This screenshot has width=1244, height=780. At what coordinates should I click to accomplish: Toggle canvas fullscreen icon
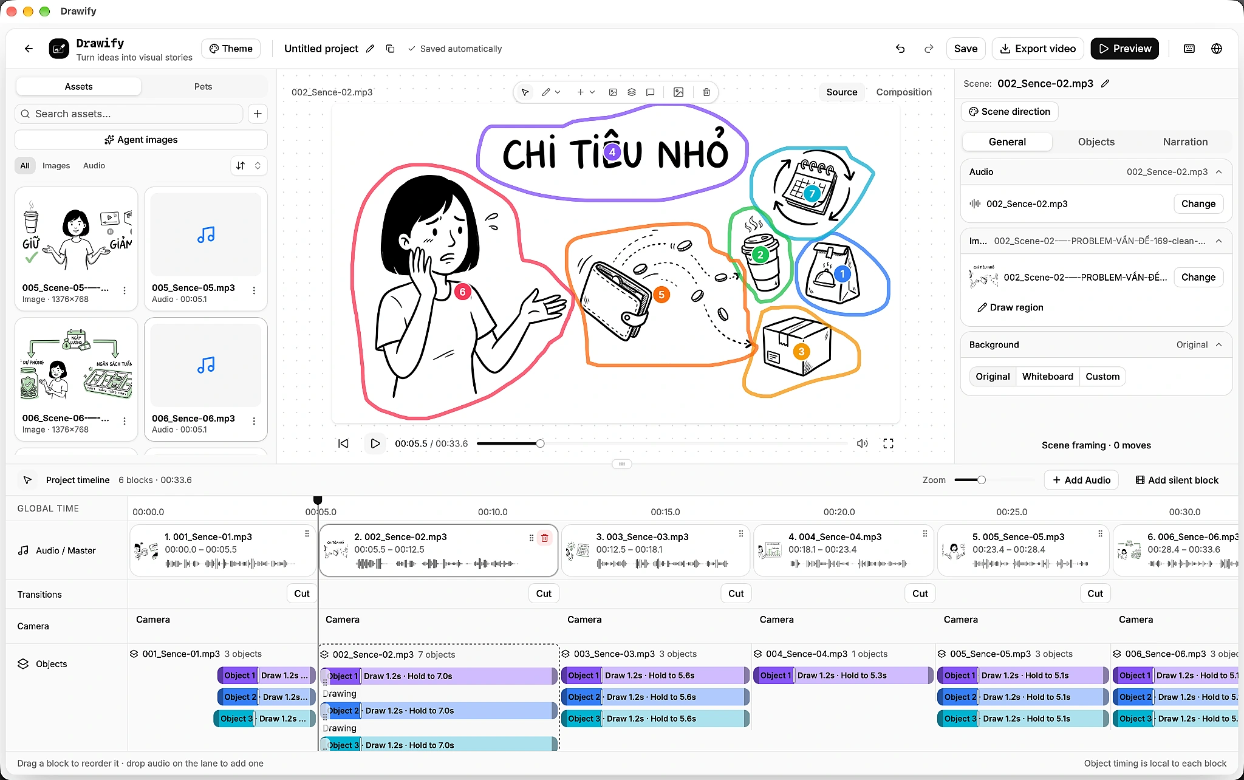[888, 443]
